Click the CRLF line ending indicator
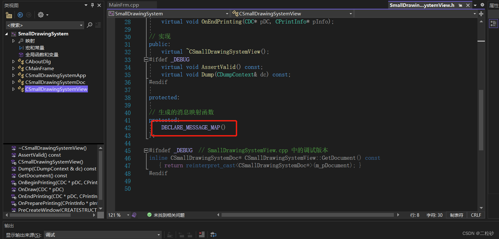Image resolution: width=499 pixels, height=239 pixels. click(x=476, y=215)
